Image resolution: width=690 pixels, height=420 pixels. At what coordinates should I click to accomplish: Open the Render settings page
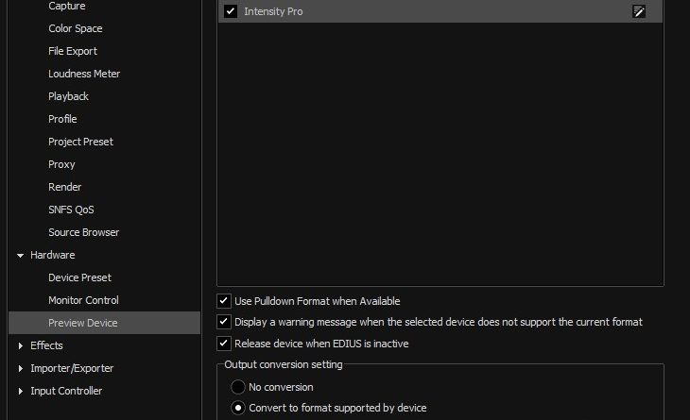tap(64, 187)
